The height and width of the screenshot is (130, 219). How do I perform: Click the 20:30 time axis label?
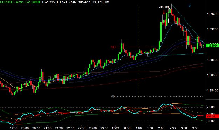[36, 128]
